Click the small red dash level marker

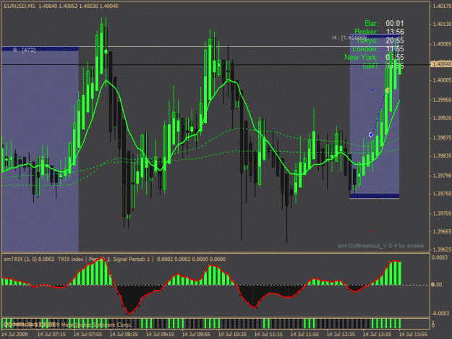(x=372, y=231)
